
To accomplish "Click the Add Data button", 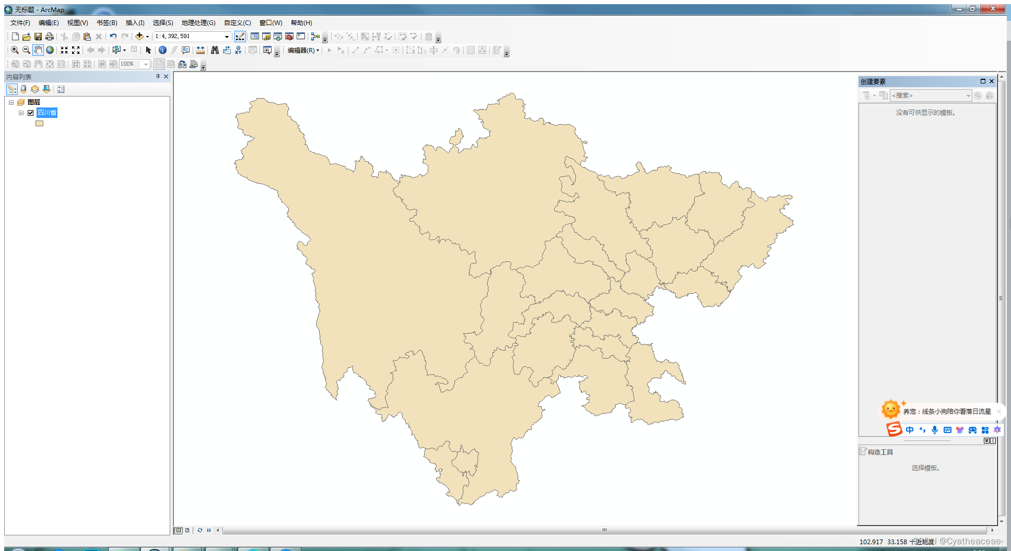I will [139, 37].
